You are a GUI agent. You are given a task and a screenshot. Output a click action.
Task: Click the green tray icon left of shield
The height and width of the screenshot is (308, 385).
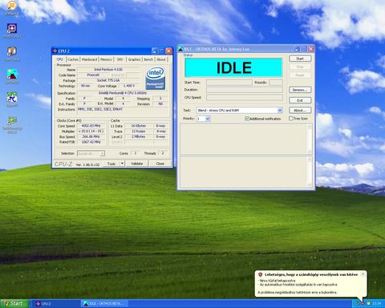(356, 303)
